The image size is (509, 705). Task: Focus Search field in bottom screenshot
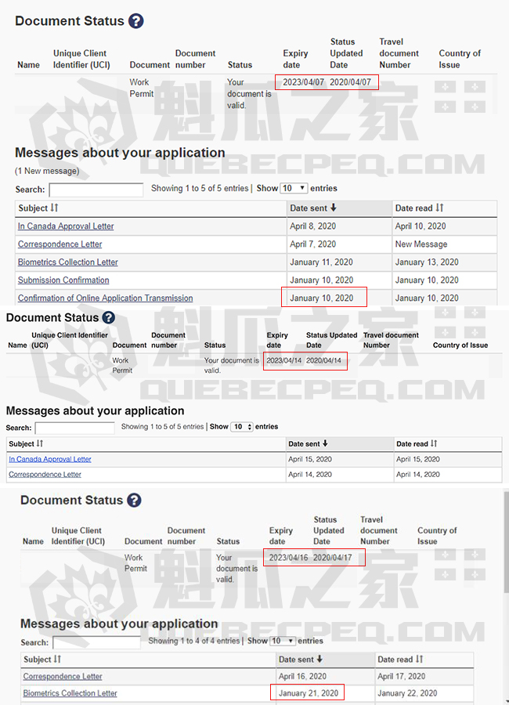[x=96, y=642]
